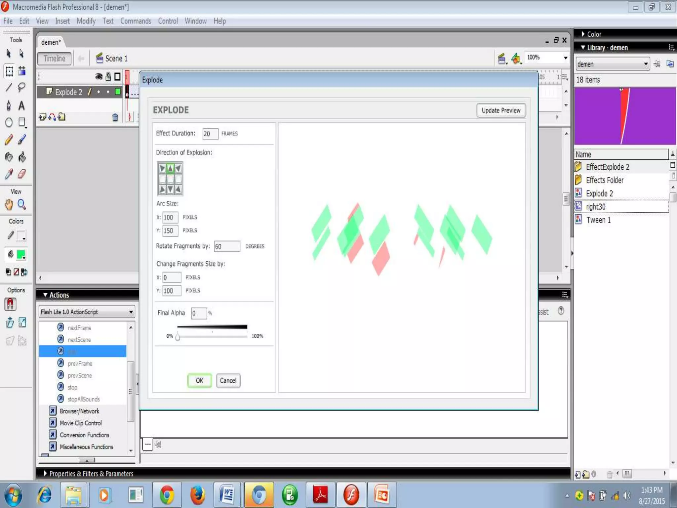Select the Eraser tool
677x508 pixels.
pyautogui.click(x=22, y=174)
